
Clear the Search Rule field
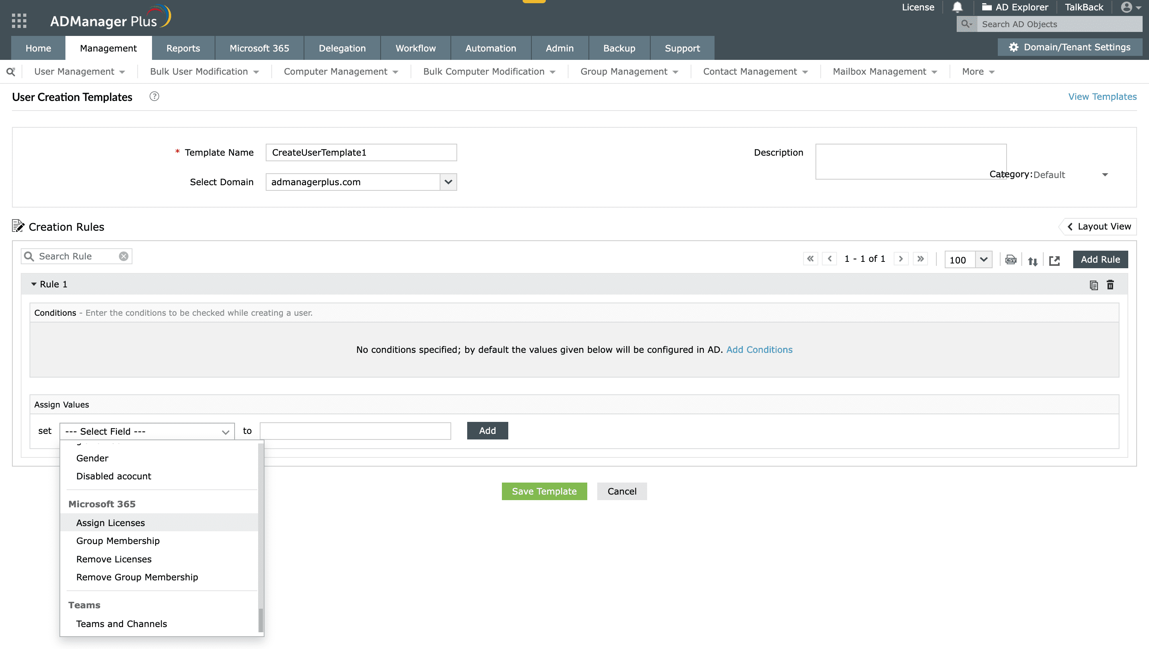coord(124,256)
